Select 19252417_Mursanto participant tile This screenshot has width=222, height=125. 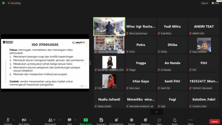pos(204,81)
